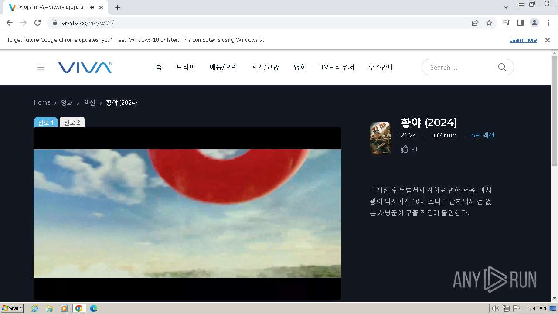This screenshot has width=558, height=314.
Task: Click the address bar URL
Action: [x=88, y=23]
